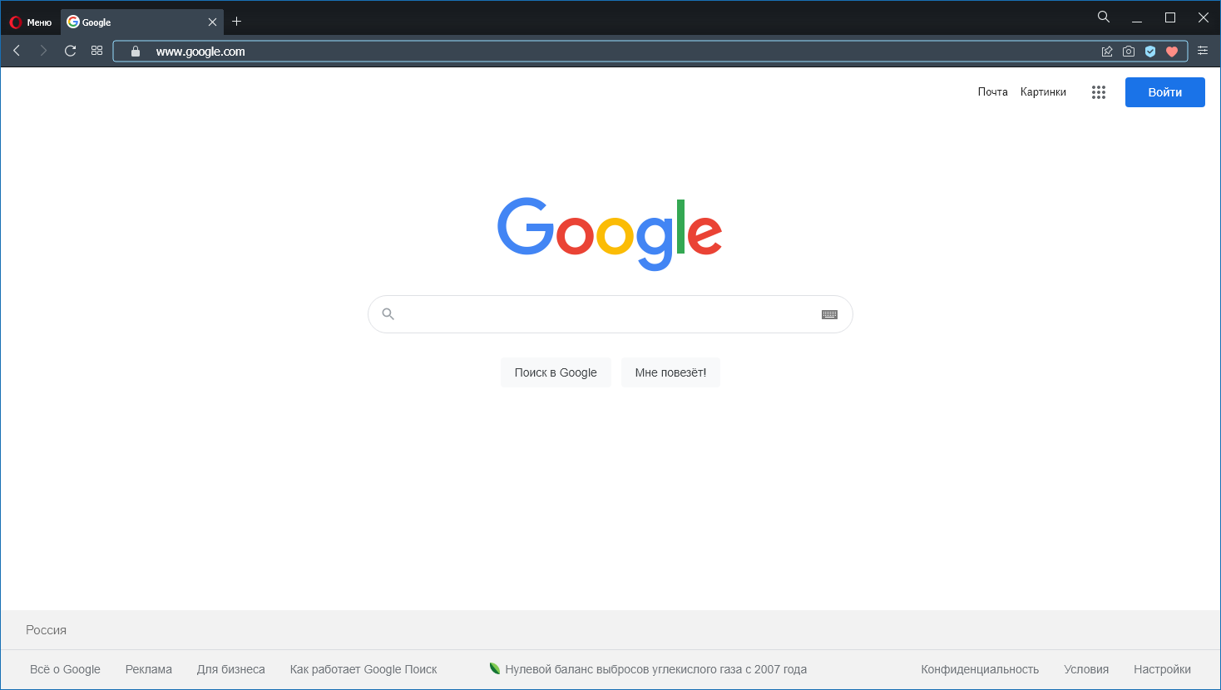This screenshot has width=1221, height=690.
Task: Click the padlock site security icon
Action: (136, 52)
